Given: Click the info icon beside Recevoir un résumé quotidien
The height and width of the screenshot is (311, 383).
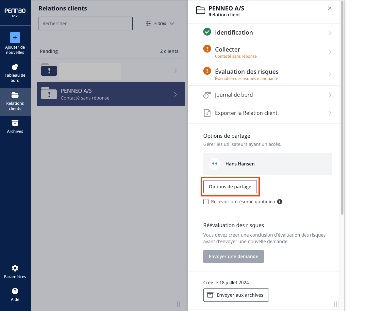Looking at the screenshot, I should click(x=280, y=202).
